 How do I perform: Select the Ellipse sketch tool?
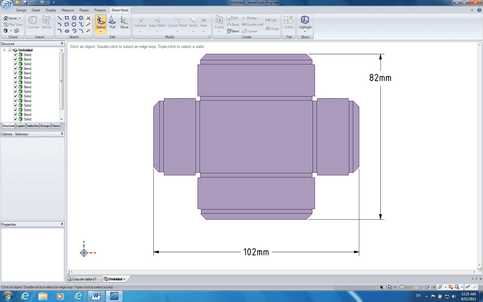(x=66, y=31)
